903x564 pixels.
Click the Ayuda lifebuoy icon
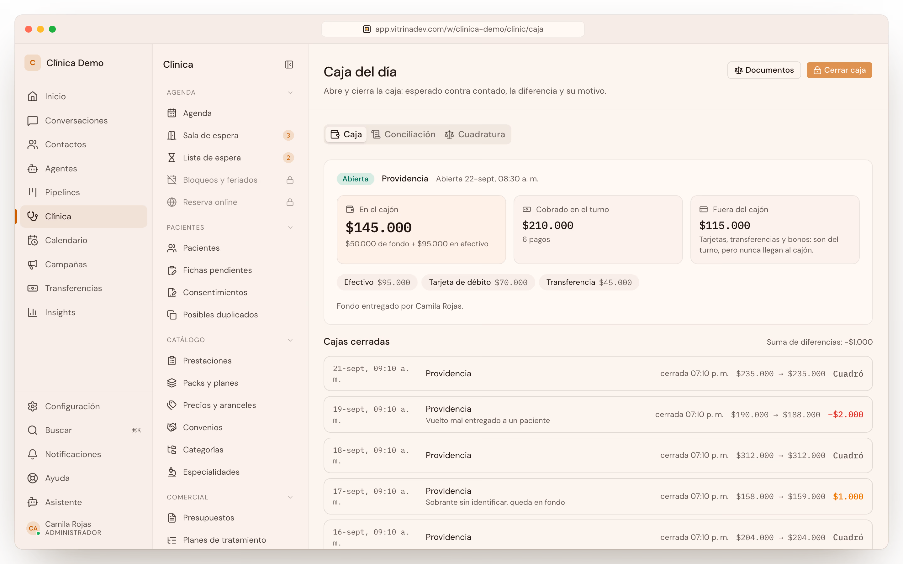(33, 478)
